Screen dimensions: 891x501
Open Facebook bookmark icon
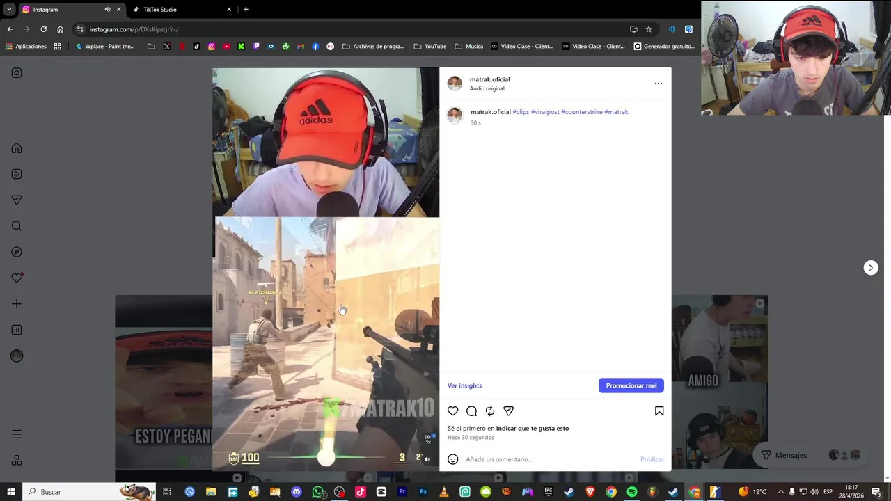click(x=315, y=47)
